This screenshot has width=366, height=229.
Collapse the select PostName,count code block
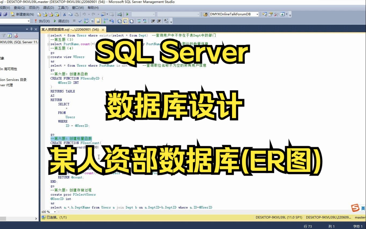(x=48, y=44)
